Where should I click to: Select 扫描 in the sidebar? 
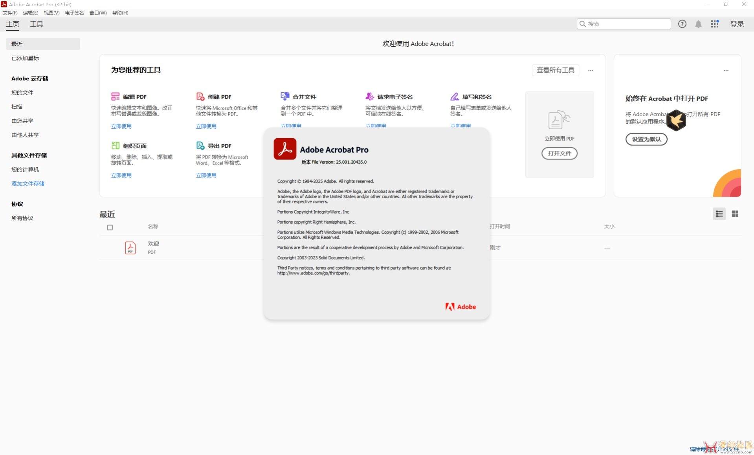(x=17, y=107)
